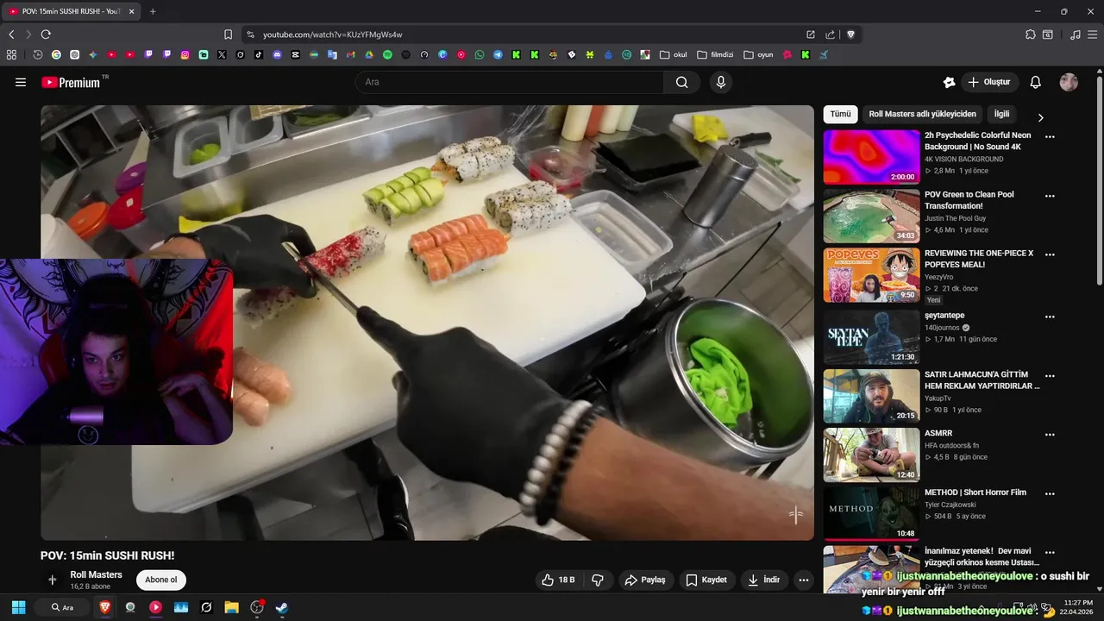Dislike the video with thumbs down
The width and height of the screenshot is (1104, 621).
598,580
